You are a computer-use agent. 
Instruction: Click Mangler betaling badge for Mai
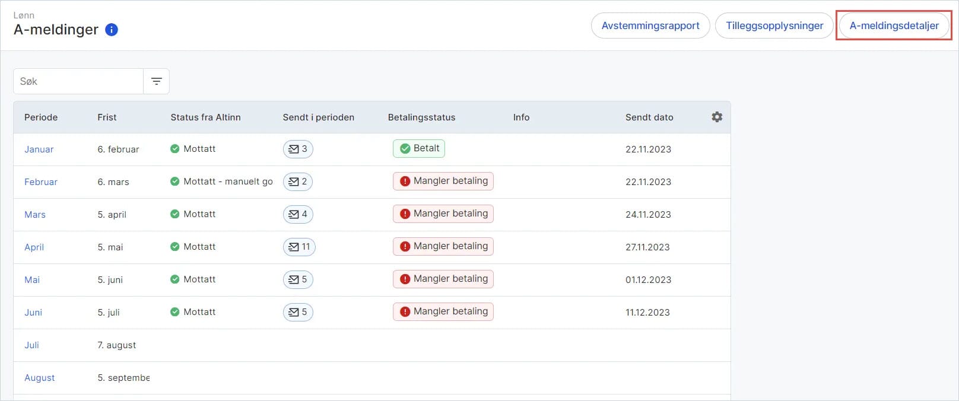pyautogui.click(x=443, y=279)
